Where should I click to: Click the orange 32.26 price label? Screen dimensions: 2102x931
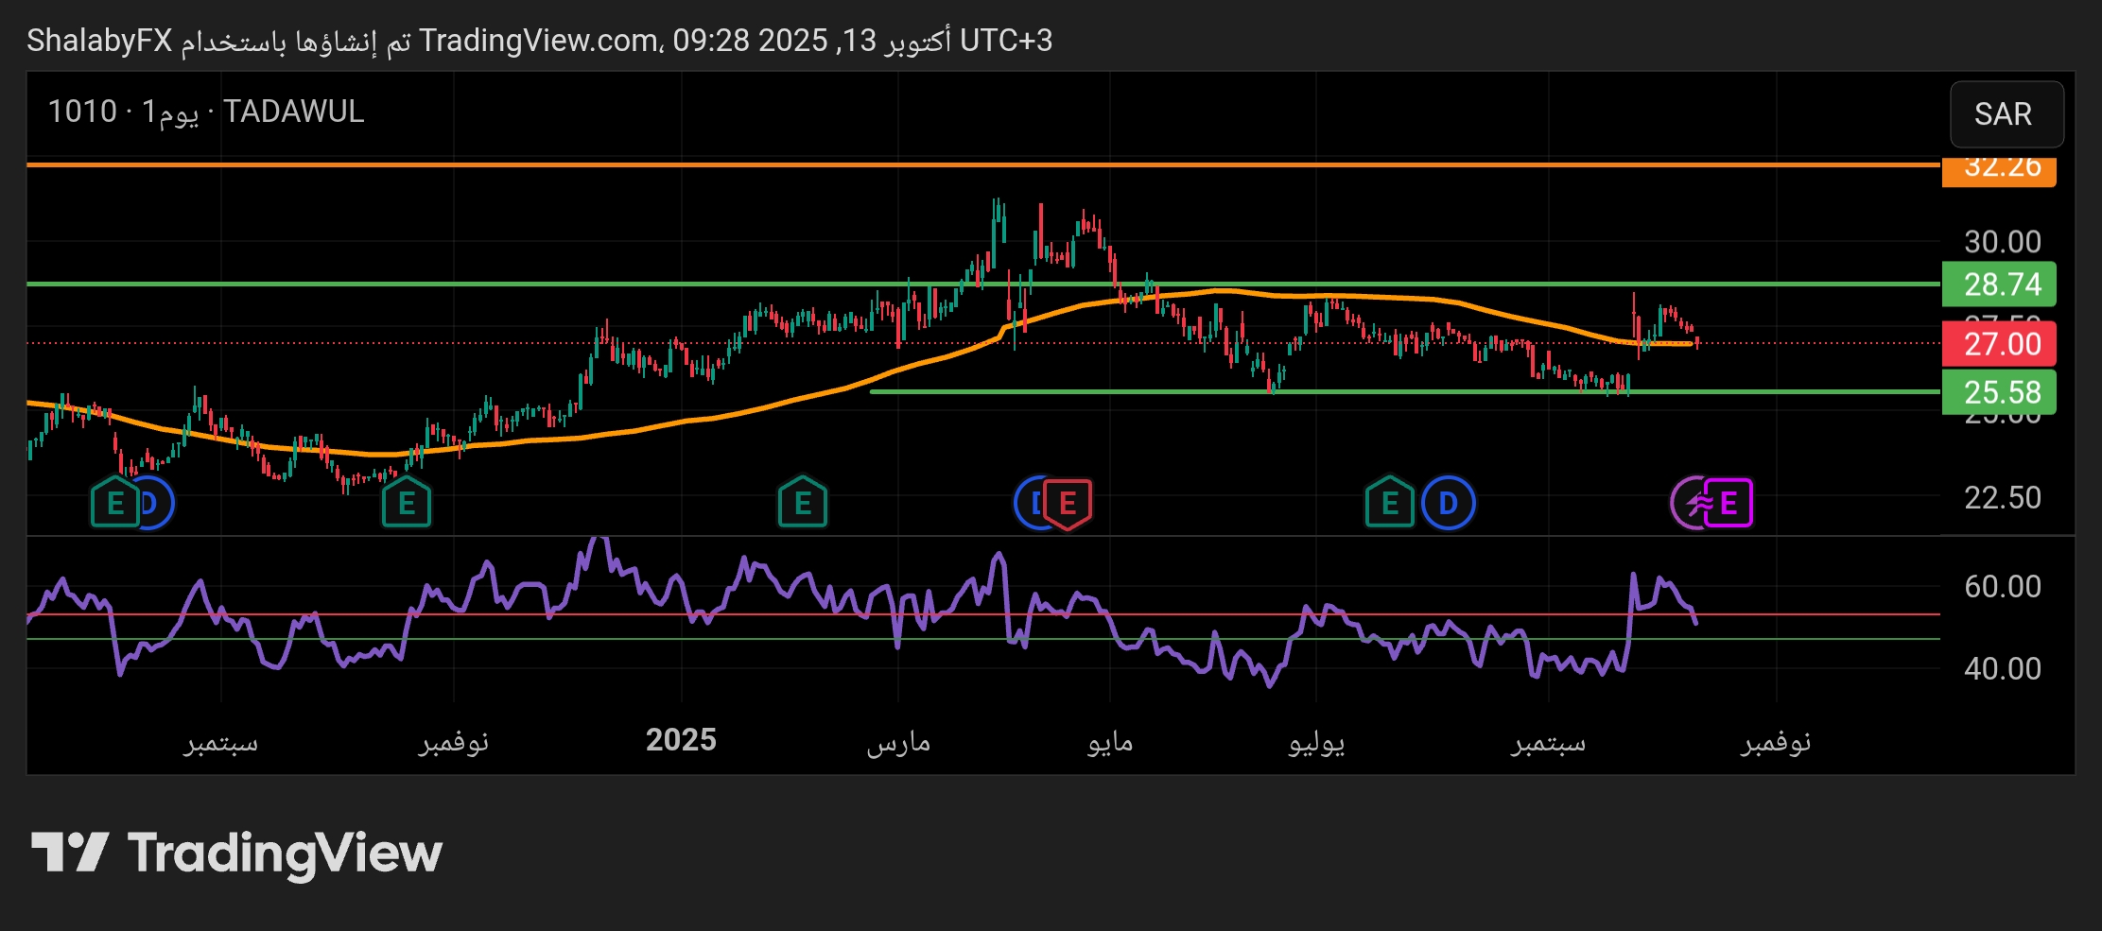pos(1999,169)
